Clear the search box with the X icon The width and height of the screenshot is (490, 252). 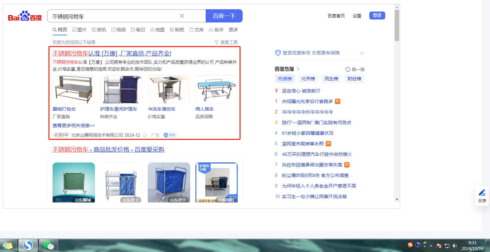pos(182,16)
